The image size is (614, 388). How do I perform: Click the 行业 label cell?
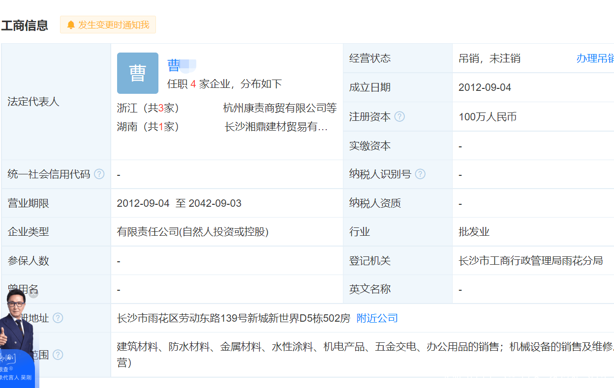[398, 232]
